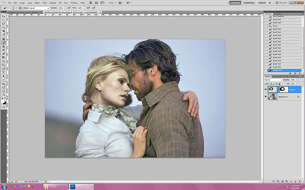Select the Crop tool

(4, 31)
